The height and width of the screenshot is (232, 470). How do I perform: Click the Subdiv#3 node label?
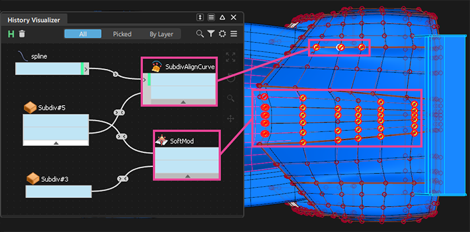click(x=55, y=180)
